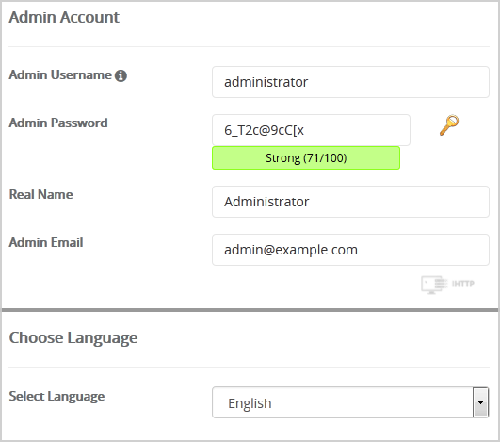Viewport: 500px width, 442px height.
Task: Open the Select Language dropdown arrow
Action: point(480,402)
